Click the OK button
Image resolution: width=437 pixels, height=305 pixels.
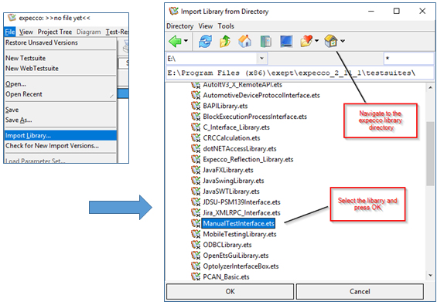point(230,291)
